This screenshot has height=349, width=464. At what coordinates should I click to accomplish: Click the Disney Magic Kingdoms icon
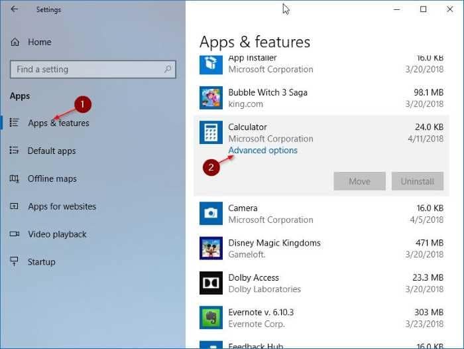[211, 248]
